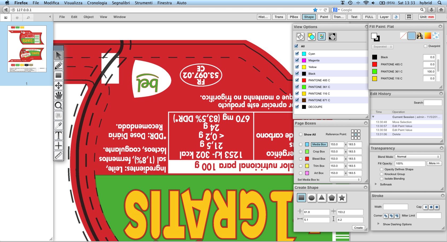The image size is (447, 242).
Task: Click the page 1 thumbnail
Action: (x=27, y=49)
